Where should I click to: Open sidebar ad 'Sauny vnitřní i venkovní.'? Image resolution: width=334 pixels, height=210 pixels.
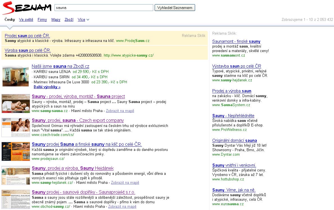(234, 165)
